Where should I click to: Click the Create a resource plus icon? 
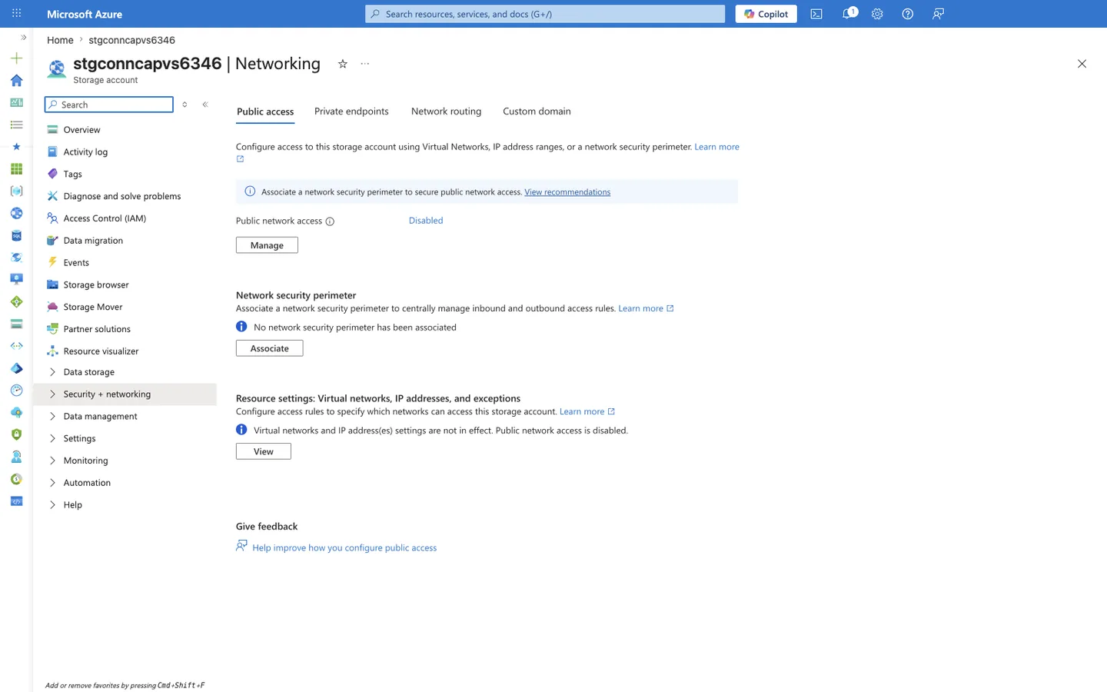click(x=16, y=58)
